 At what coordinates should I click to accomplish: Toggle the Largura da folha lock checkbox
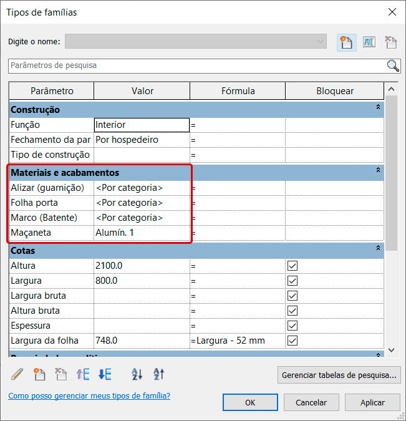292,341
